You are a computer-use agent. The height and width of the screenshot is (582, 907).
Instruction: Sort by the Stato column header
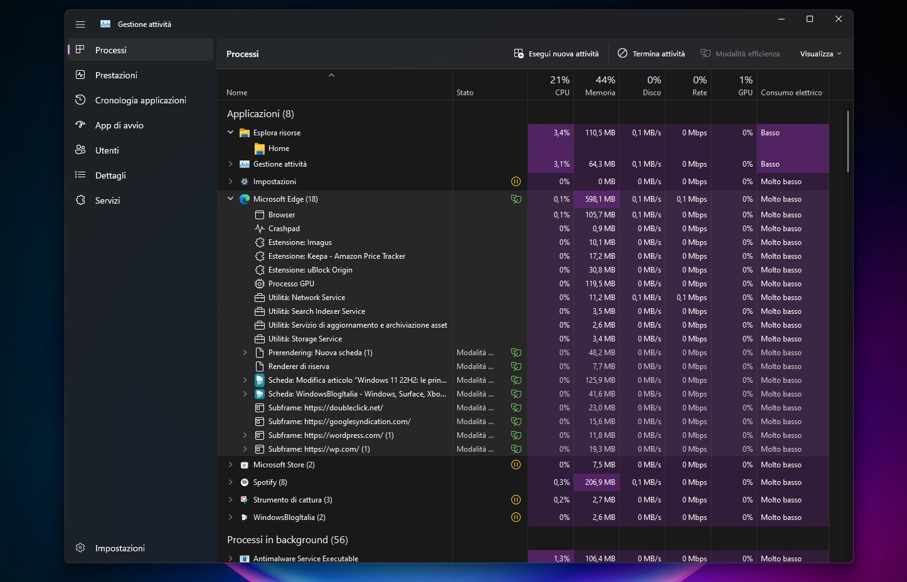point(490,85)
